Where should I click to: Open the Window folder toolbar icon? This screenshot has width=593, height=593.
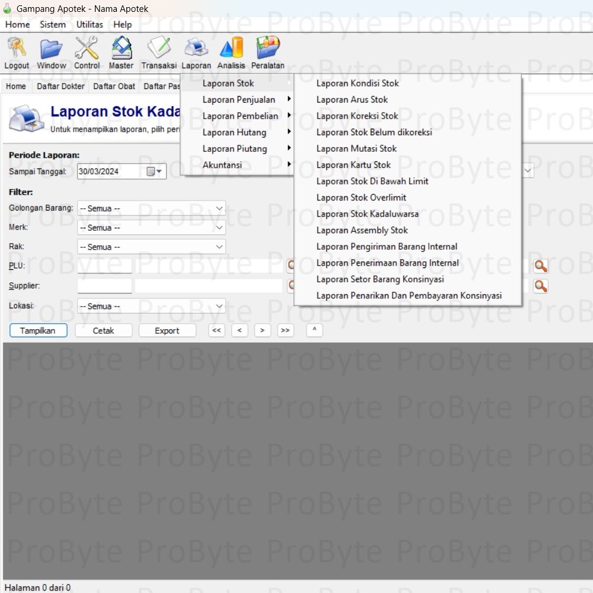(x=51, y=49)
